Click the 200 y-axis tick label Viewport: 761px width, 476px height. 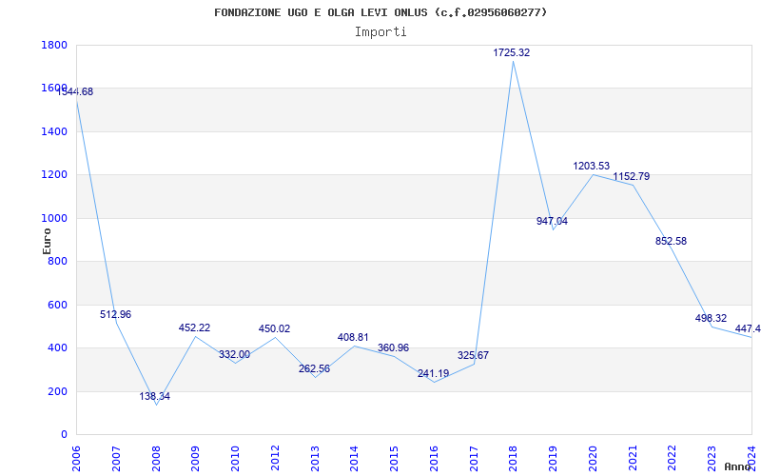[x=57, y=391]
